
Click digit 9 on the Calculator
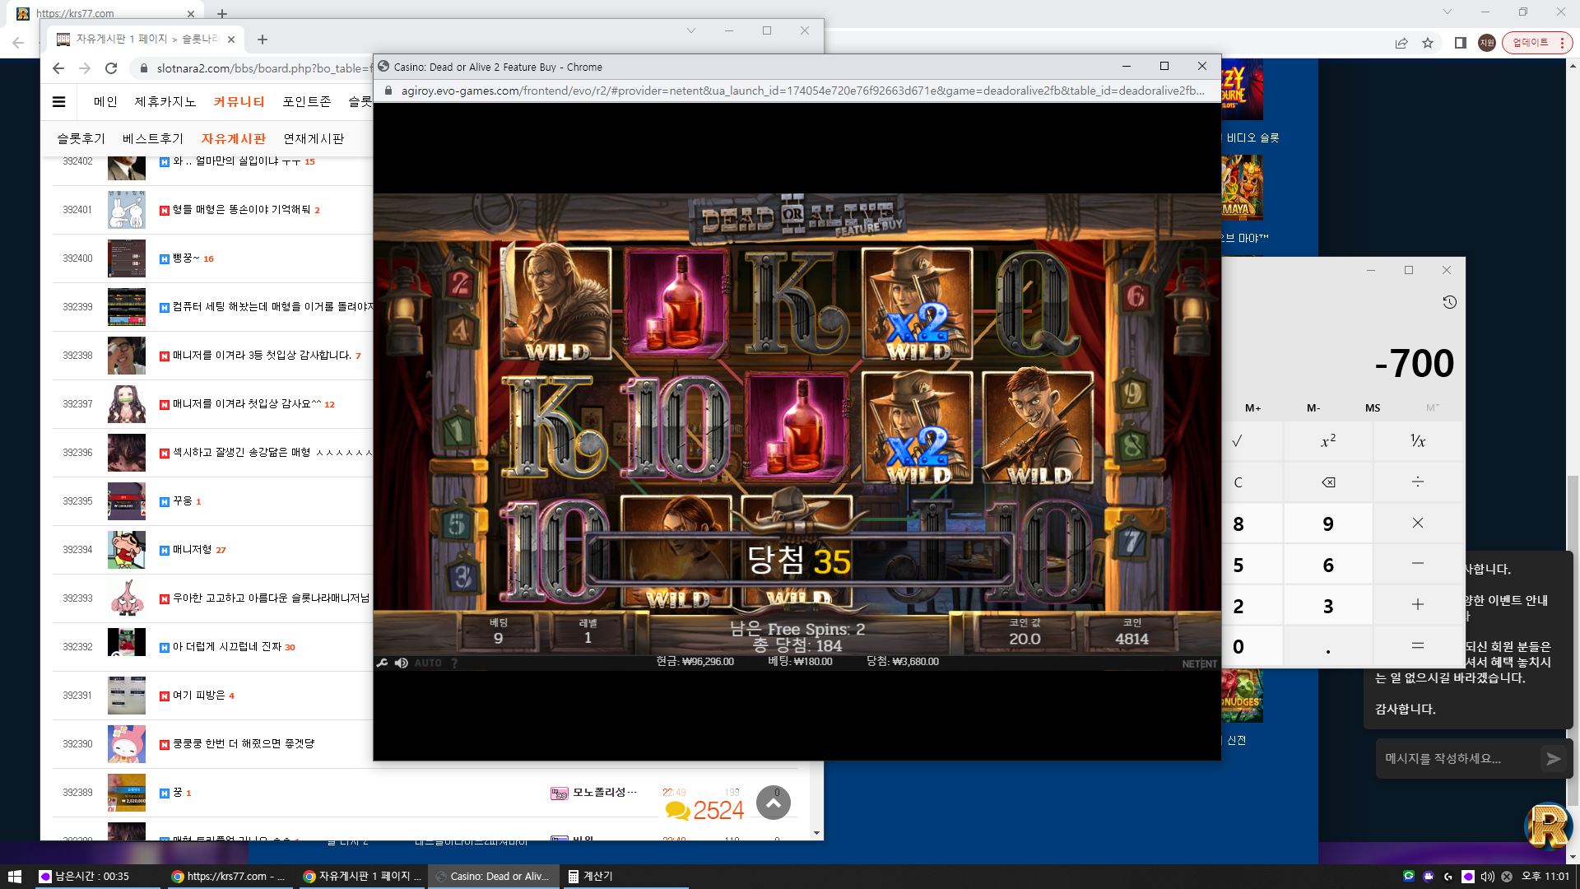click(1328, 524)
